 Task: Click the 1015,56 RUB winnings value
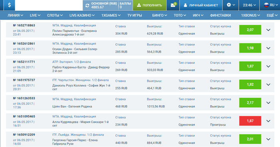[156, 106]
